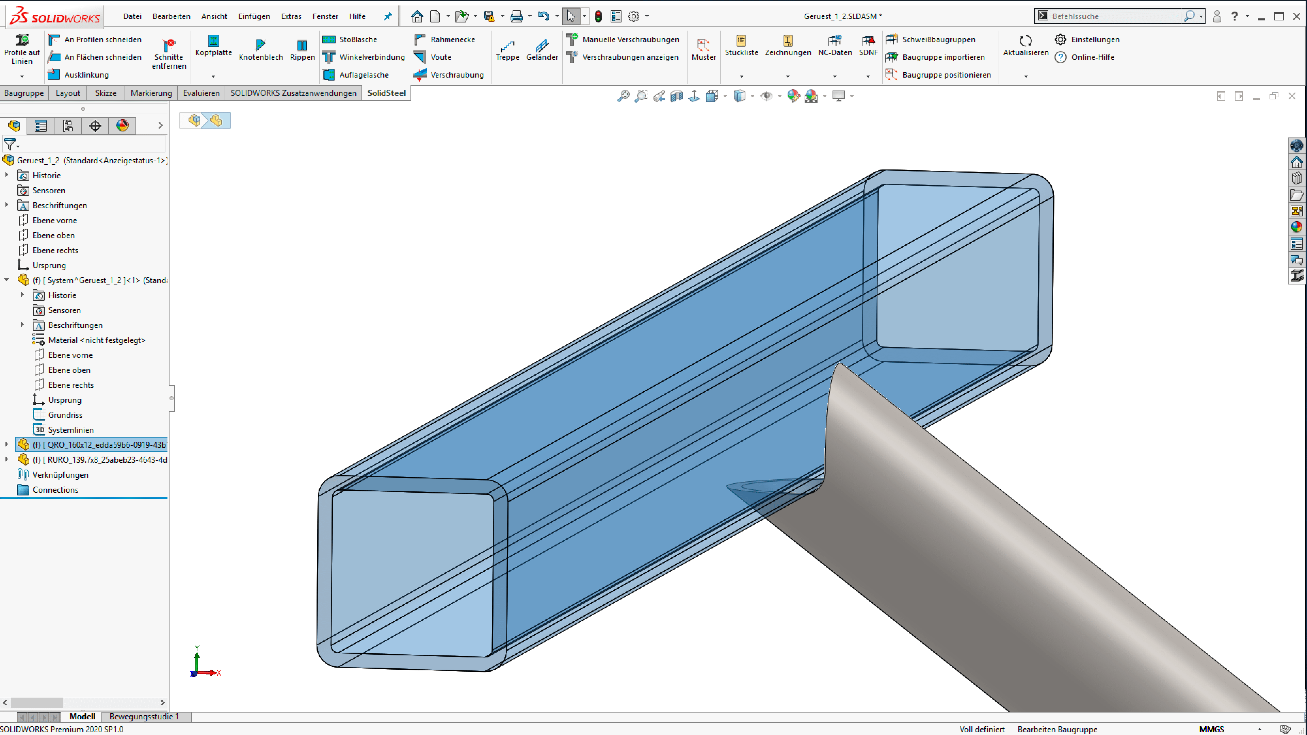
Task: Switch to the Evaluieren tab
Action: click(x=201, y=93)
